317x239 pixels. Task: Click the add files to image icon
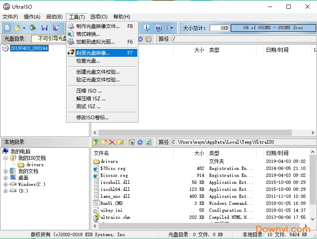(131, 142)
